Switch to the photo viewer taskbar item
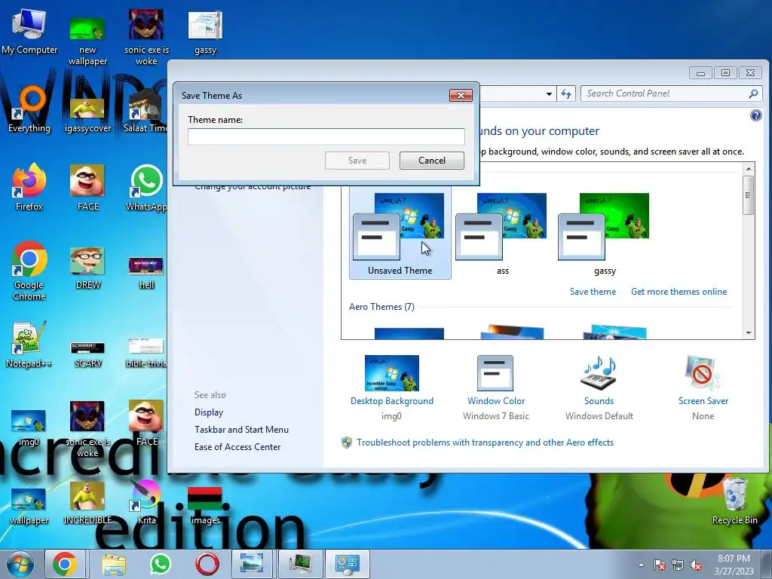This screenshot has width=772, height=579. (252, 564)
